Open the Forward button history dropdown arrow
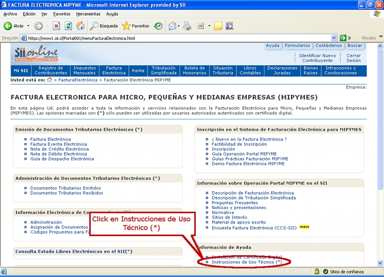This screenshot has height=277, width=384. click(x=47, y=26)
